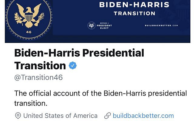194x121 pixels.
Task: Click the @Transition46 handle
Action: click(x=38, y=77)
